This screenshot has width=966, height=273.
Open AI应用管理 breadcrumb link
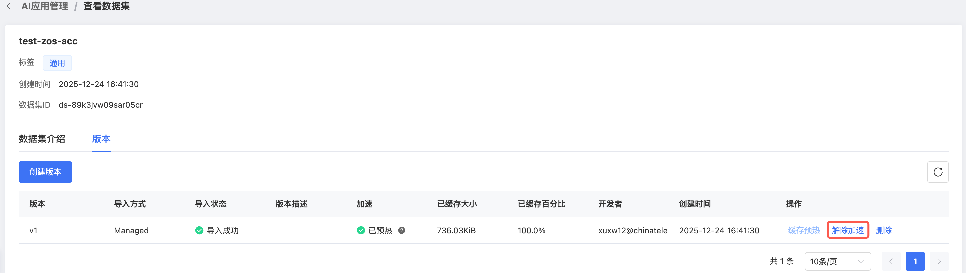click(x=45, y=6)
